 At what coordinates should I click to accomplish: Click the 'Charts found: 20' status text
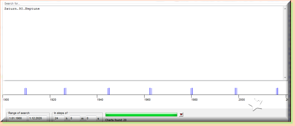point(116,120)
